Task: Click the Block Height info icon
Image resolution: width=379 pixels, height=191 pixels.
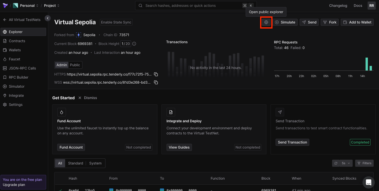Action: point(134,44)
